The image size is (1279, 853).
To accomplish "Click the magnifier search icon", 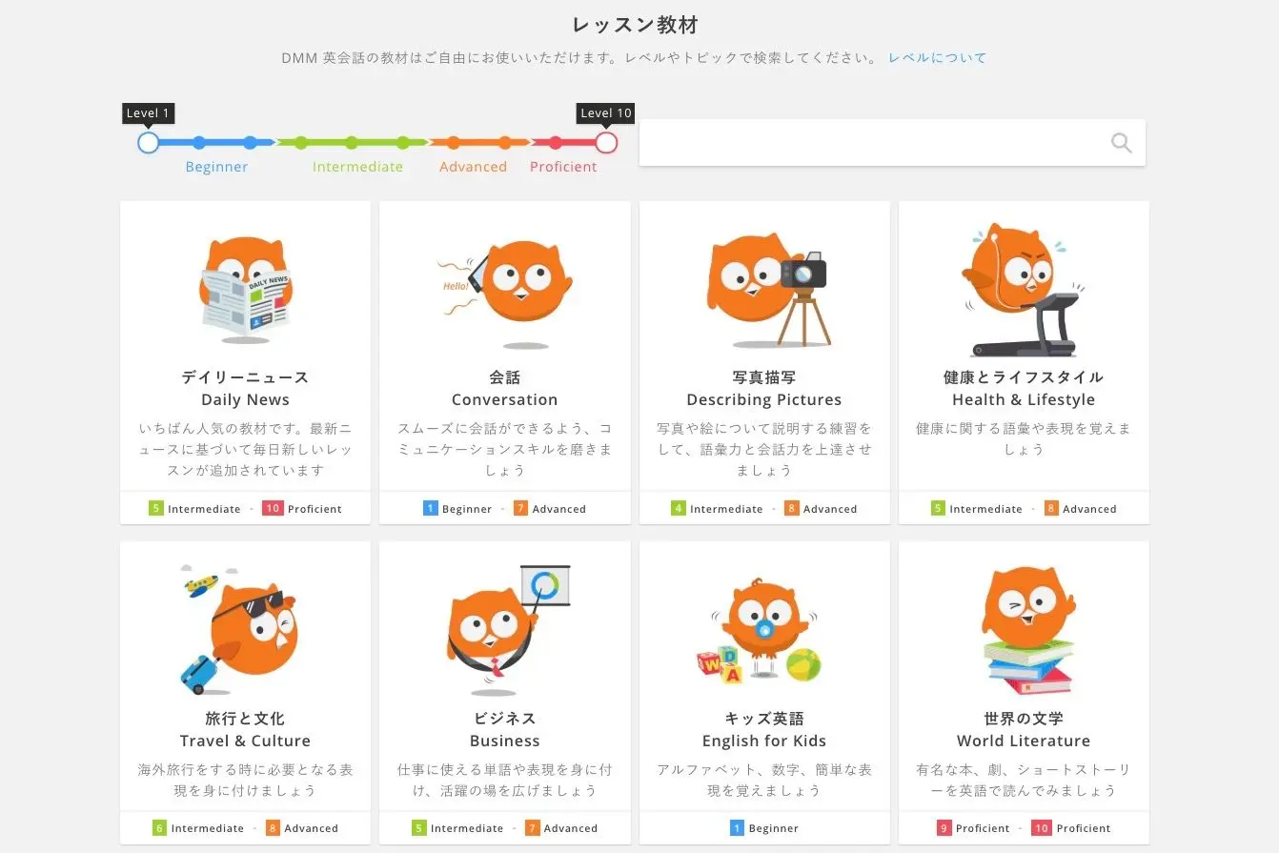I will [x=1122, y=143].
